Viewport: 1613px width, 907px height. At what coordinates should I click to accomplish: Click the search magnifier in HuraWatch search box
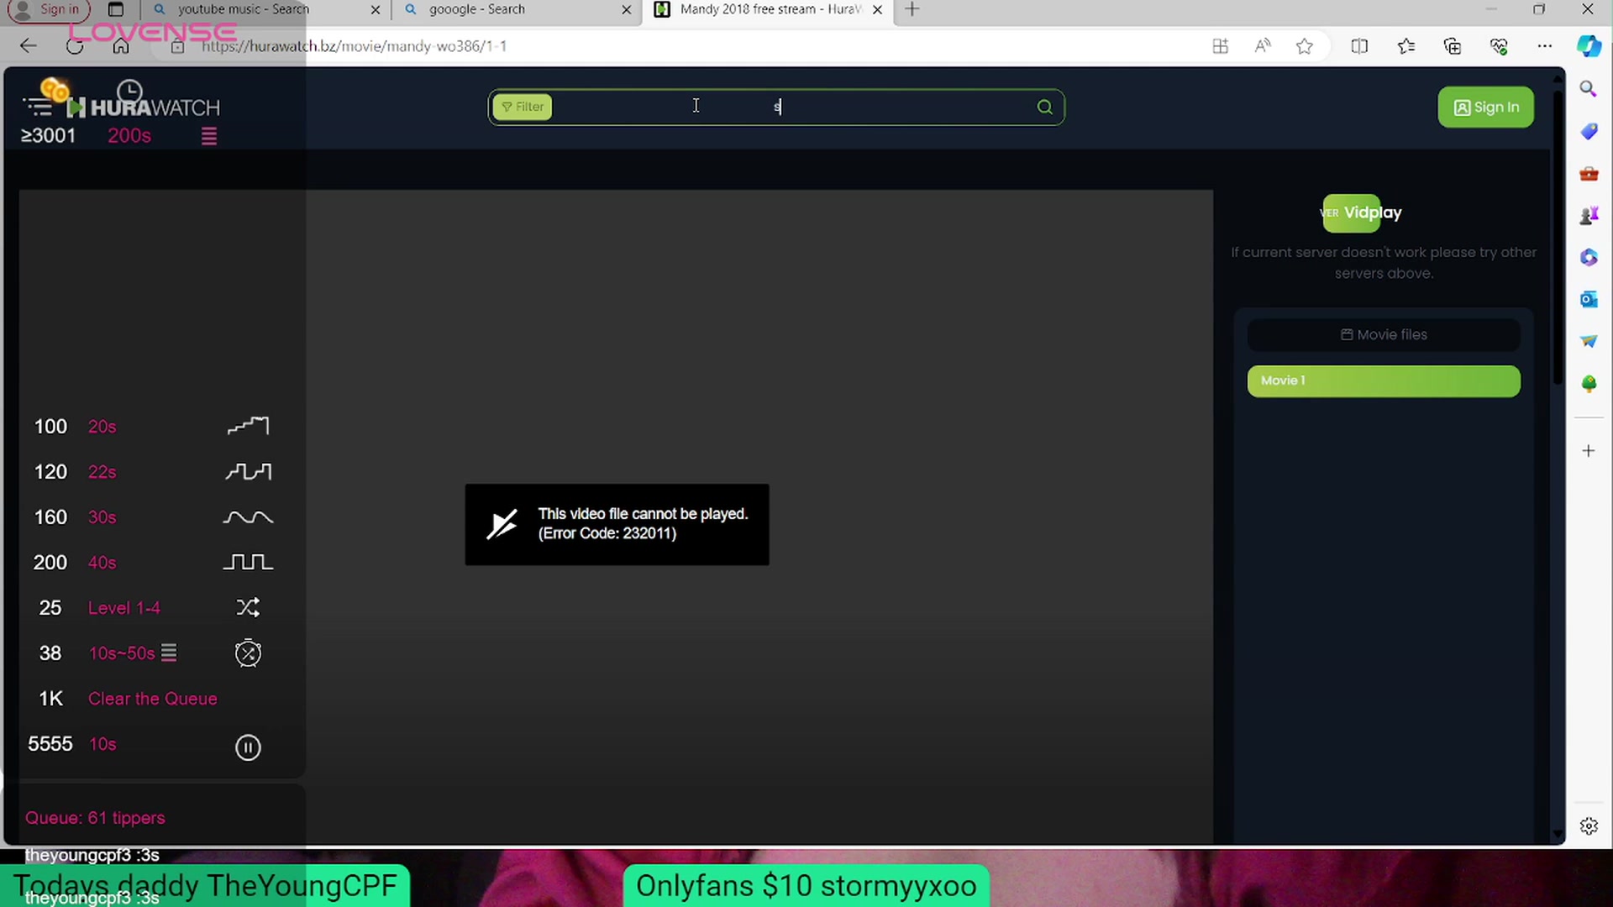pos(1044,107)
